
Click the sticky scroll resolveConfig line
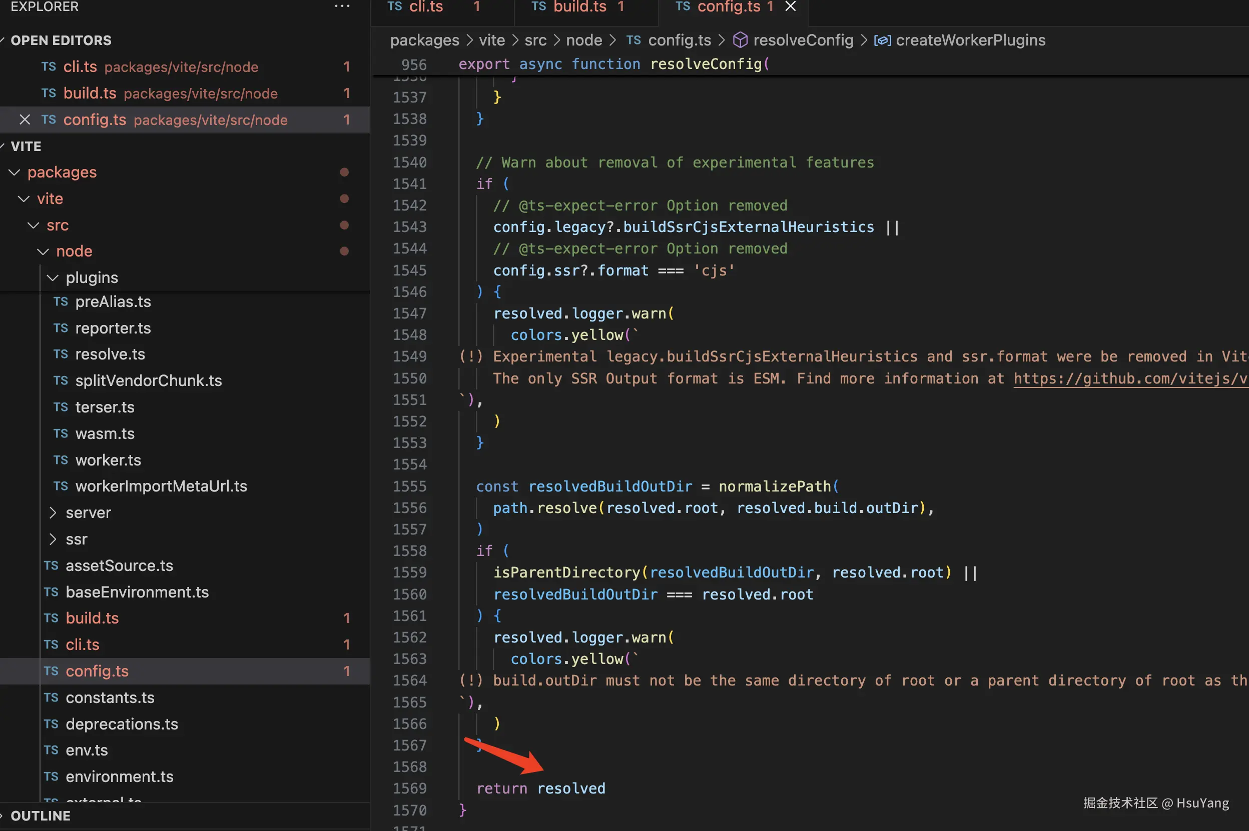pyautogui.click(x=706, y=64)
